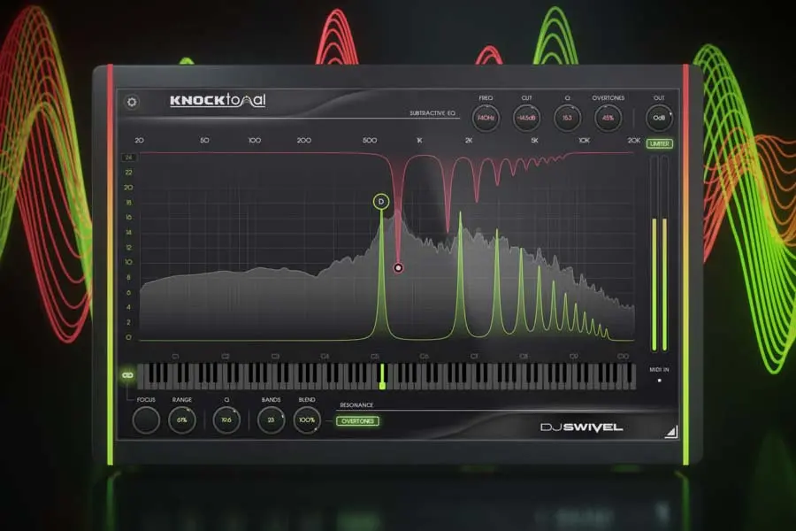The image size is (796, 531).
Task: Click the 50 frequency label
Action: click(204, 140)
